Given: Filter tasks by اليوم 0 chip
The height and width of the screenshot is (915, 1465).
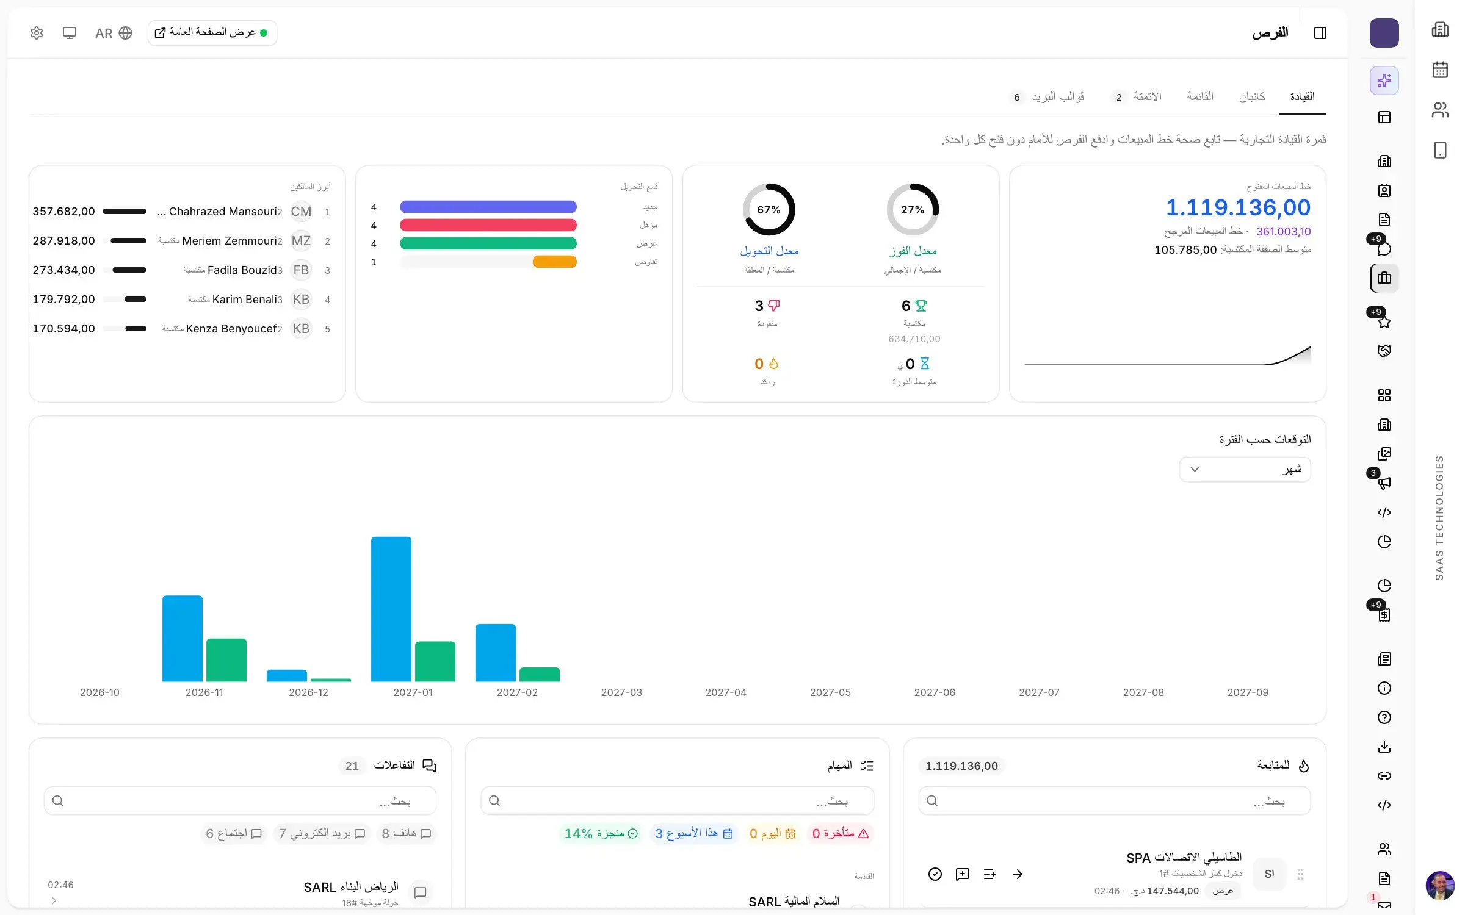Looking at the screenshot, I should [772, 833].
